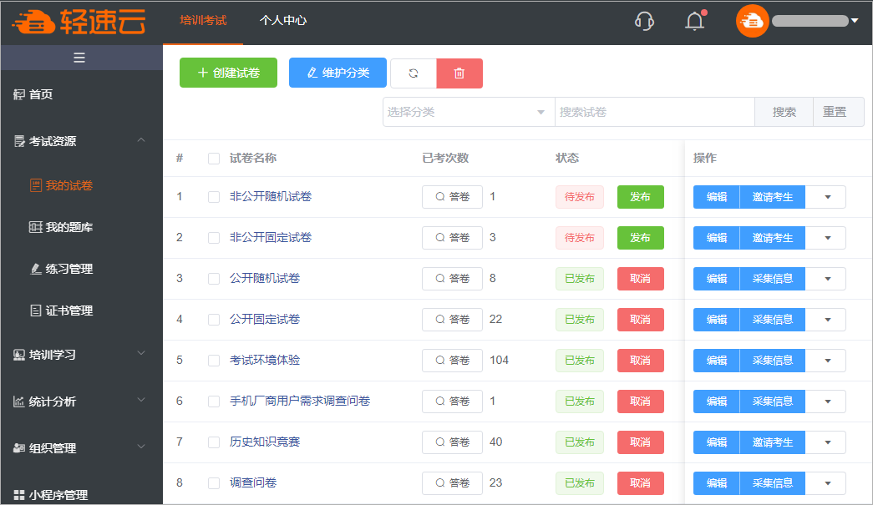Open the 选择分类 dropdown
The height and width of the screenshot is (505, 873).
[x=469, y=112]
